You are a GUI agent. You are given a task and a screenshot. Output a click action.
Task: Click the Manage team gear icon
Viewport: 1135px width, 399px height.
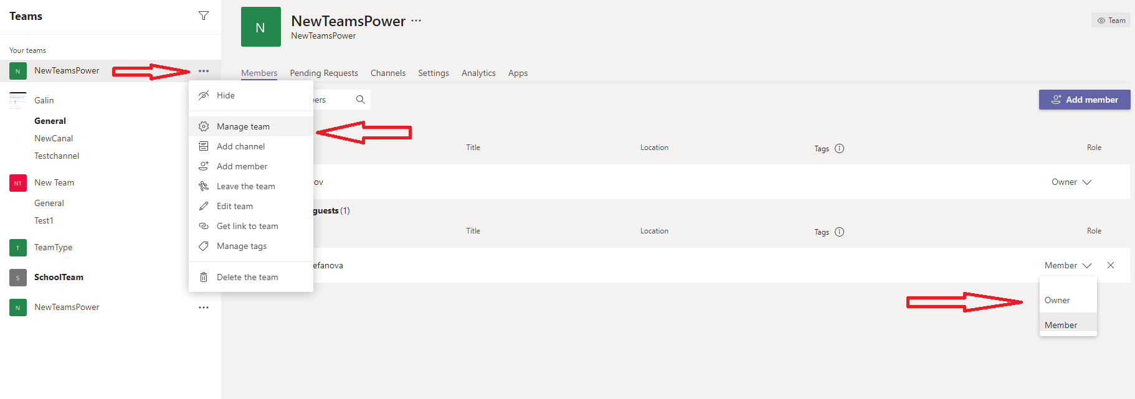204,126
